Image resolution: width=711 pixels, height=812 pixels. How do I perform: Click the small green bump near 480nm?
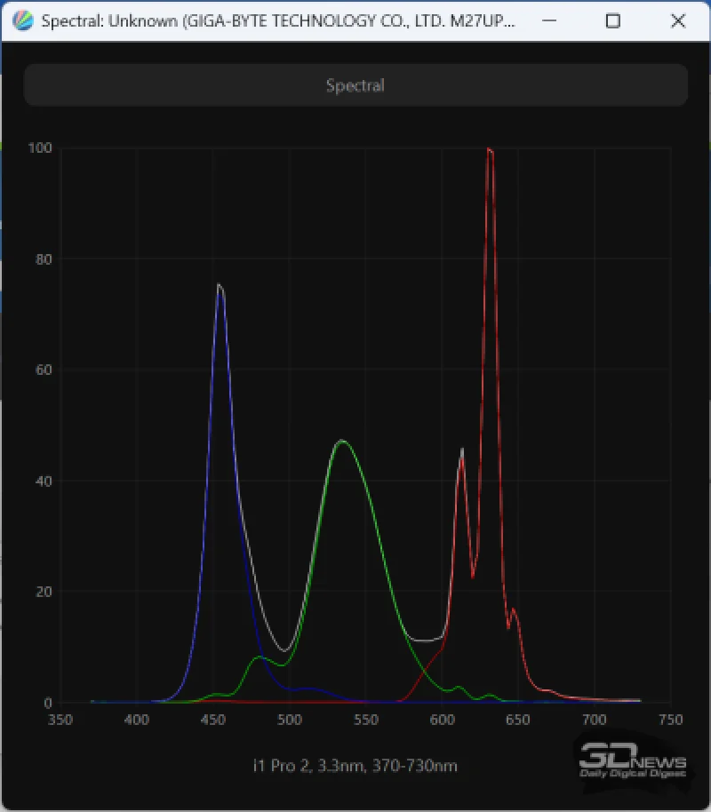point(259,657)
